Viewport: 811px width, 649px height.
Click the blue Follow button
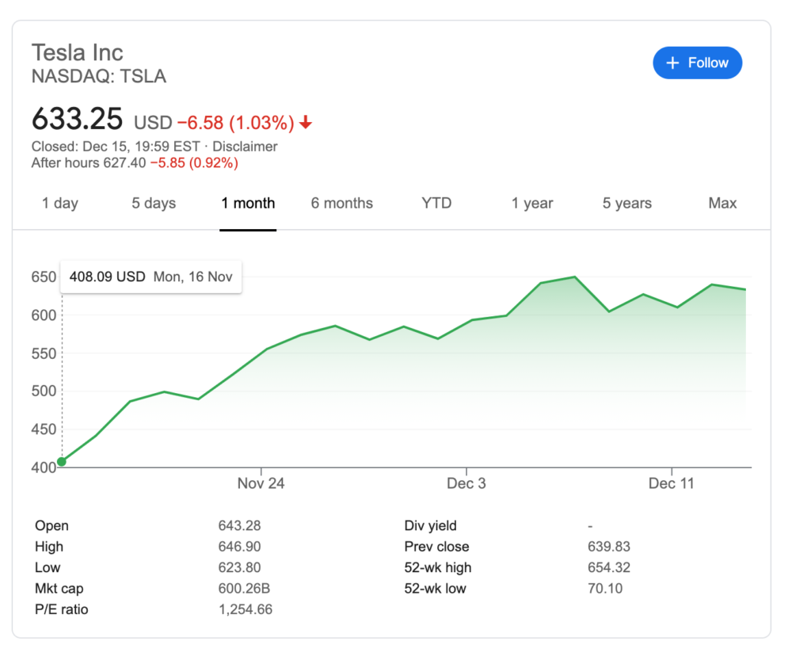click(x=697, y=63)
